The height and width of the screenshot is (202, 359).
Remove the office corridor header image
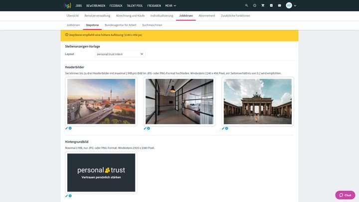point(149,129)
